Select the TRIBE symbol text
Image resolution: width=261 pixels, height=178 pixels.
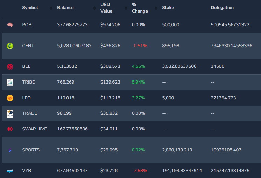(x=28, y=82)
